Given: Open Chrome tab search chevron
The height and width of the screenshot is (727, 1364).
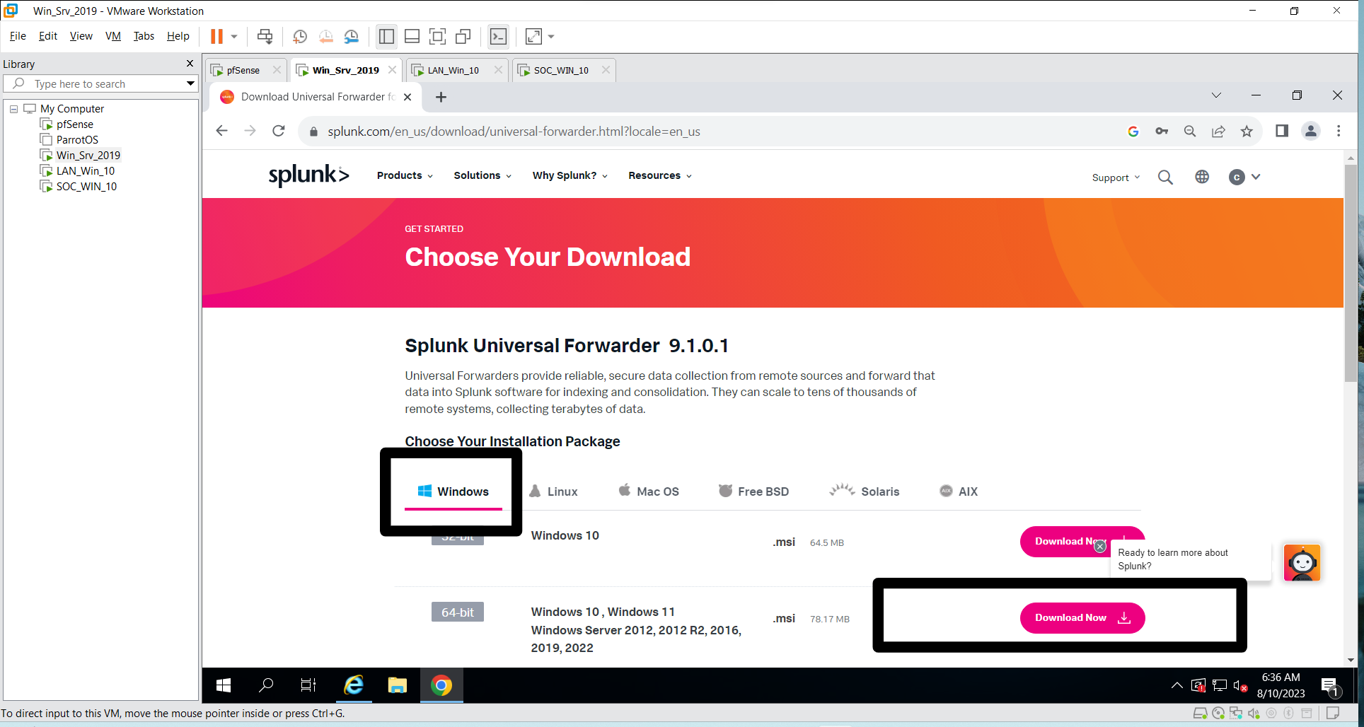Looking at the screenshot, I should 1216,95.
